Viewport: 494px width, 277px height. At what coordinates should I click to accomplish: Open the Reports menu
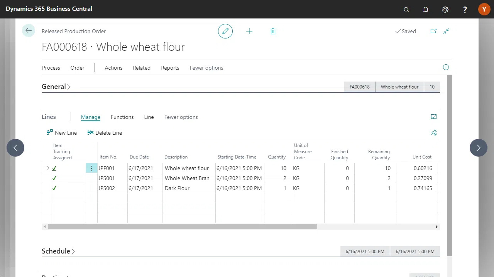170,68
